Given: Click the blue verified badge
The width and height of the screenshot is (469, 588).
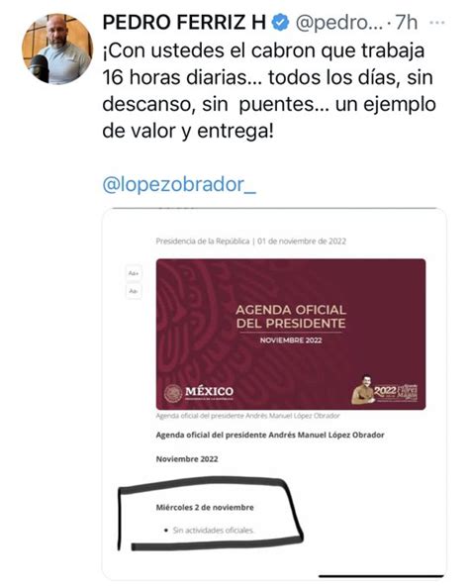Looking at the screenshot, I should click(x=280, y=23).
